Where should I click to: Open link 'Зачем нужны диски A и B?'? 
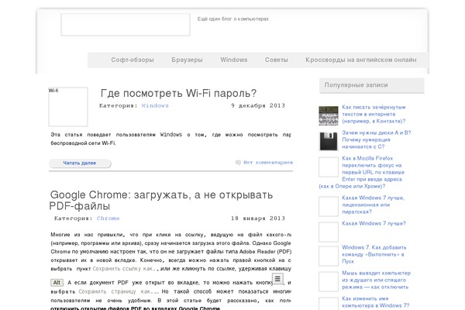tap(377, 139)
